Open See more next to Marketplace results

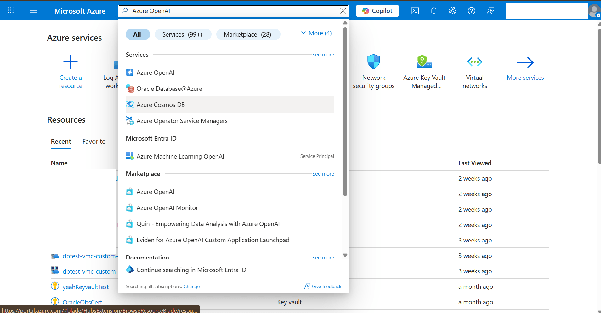tap(323, 174)
